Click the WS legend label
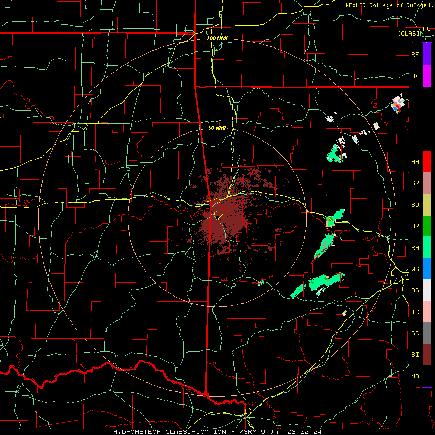 pos(415,269)
